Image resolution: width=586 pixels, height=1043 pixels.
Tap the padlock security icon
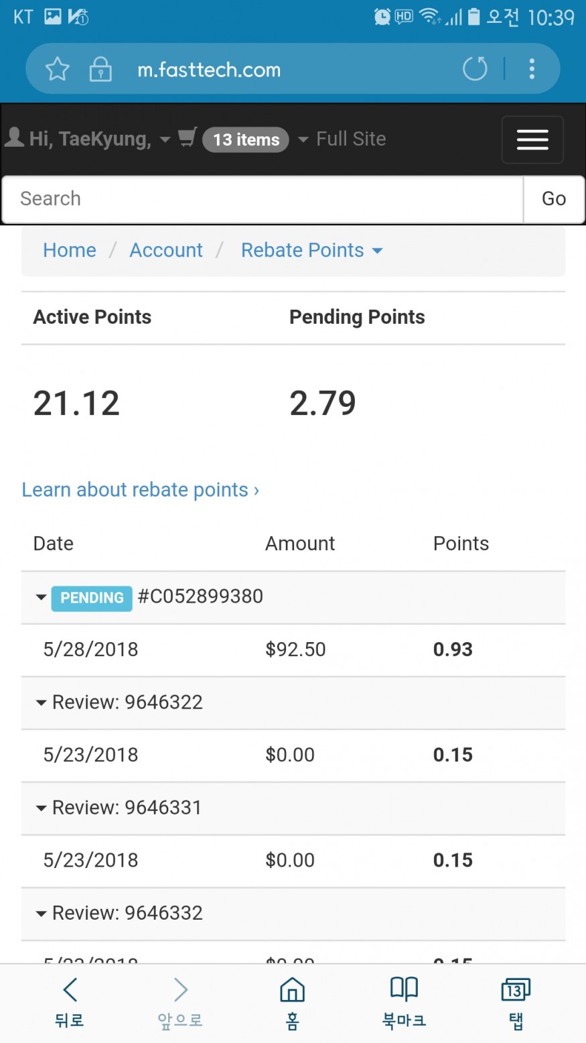click(x=100, y=69)
